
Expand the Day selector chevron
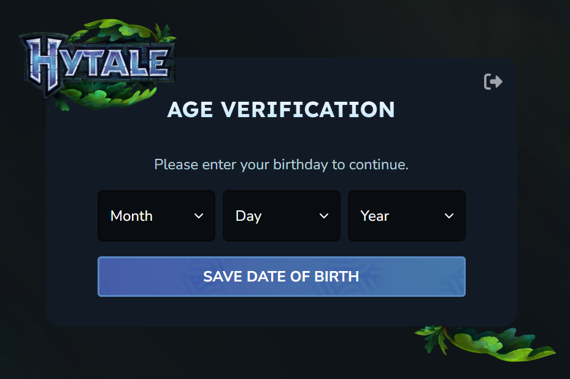(x=323, y=216)
